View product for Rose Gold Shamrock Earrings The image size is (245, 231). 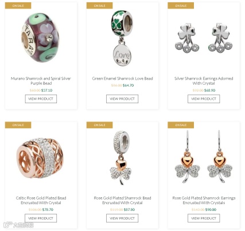pos(204,218)
